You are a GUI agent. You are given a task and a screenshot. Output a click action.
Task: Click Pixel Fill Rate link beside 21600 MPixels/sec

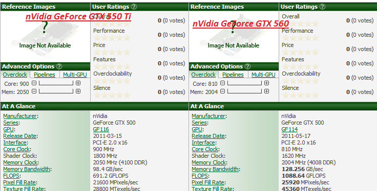(x=19, y=183)
